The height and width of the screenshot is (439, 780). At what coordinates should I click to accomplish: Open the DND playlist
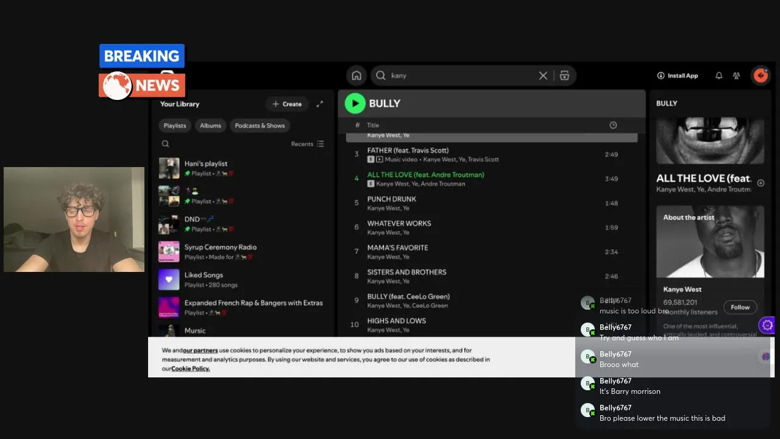pyautogui.click(x=243, y=224)
